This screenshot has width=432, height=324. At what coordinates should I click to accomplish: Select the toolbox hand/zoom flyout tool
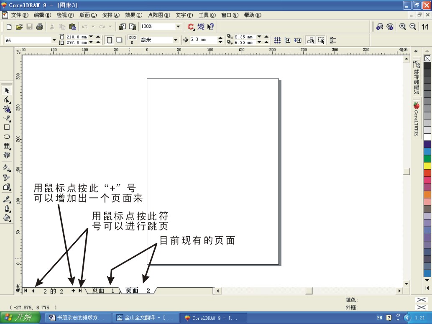click(7, 109)
